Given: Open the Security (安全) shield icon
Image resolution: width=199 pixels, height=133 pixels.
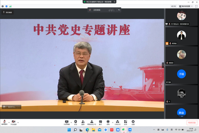Looking at the screenshot, I should click(x=75, y=122).
